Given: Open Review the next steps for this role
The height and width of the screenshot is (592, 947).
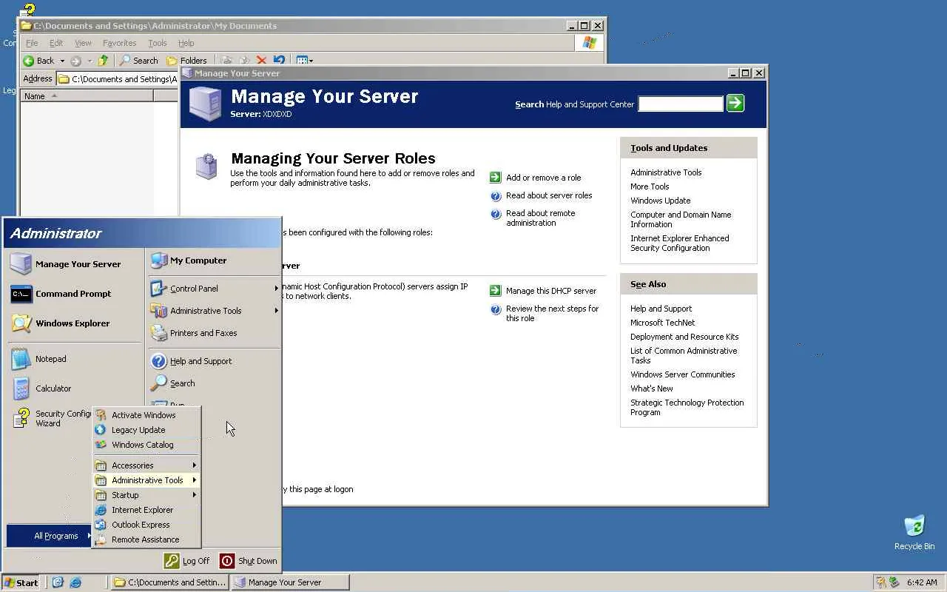Looking at the screenshot, I should point(552,313).
